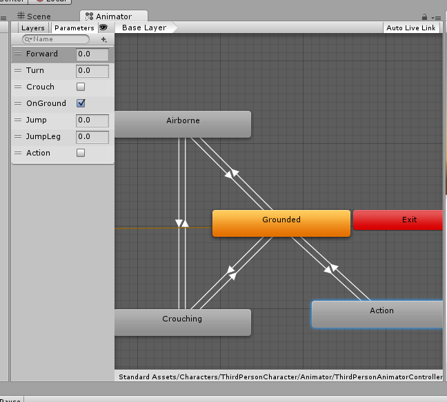Click the Base Layer breadcrumb

tap(144, 28)
